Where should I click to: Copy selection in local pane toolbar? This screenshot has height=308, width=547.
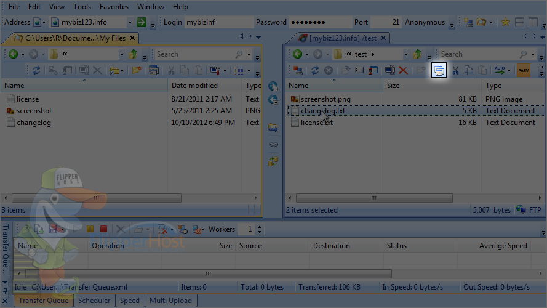click(185, 71)
